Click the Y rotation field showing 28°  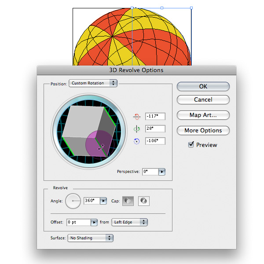(155, 128)
